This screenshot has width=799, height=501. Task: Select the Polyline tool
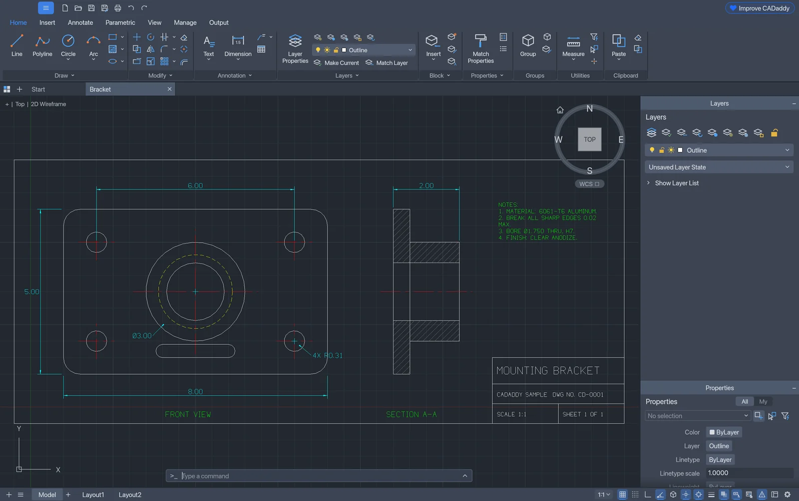point(42,45)
